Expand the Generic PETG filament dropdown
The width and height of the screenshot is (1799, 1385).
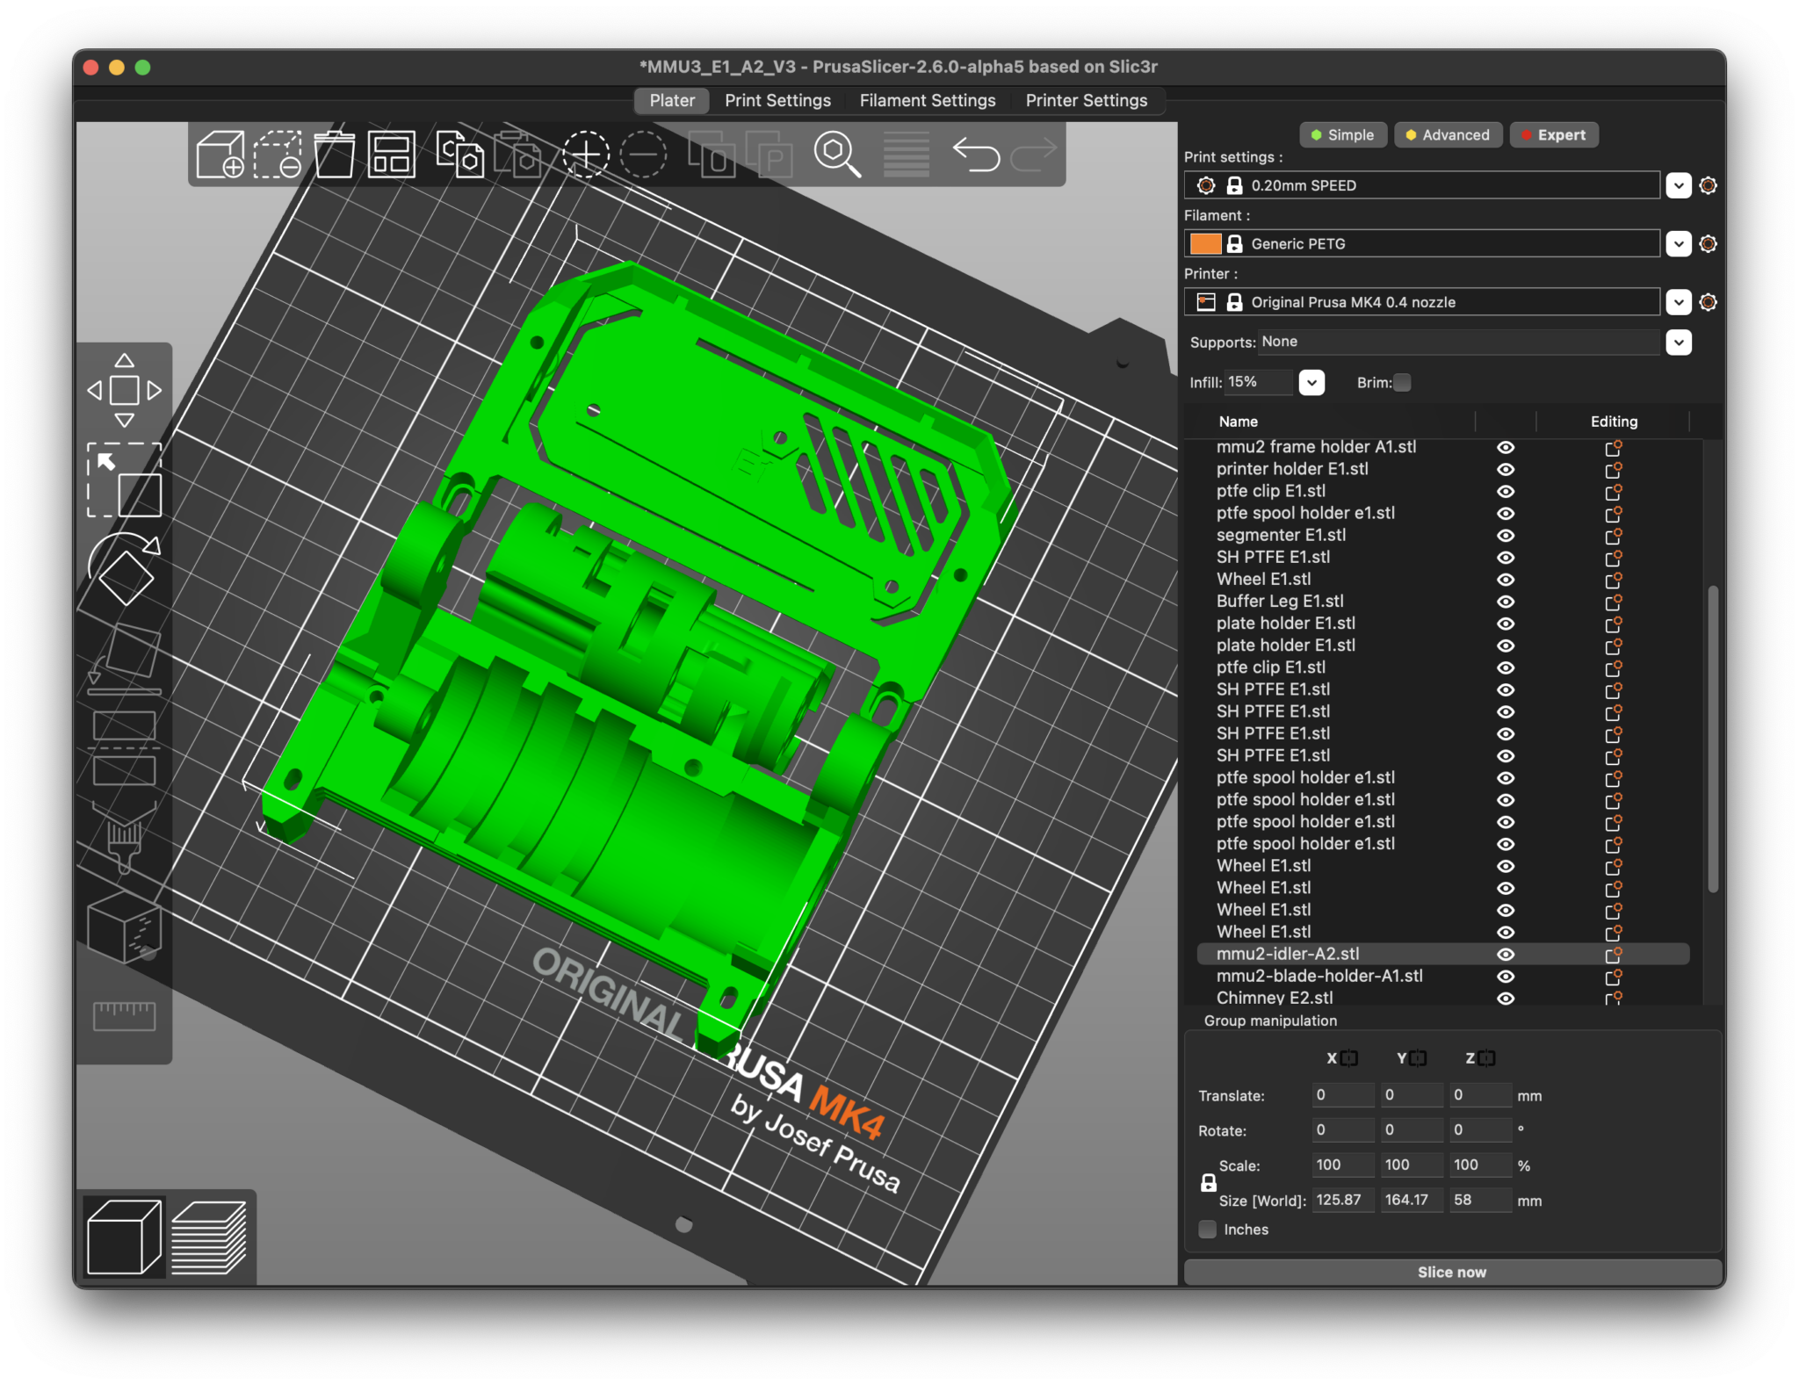pyautogui.click(x=1680, y=243)
